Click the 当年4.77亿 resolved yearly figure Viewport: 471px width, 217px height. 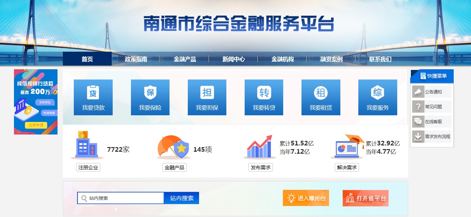[x=381, y=152]
